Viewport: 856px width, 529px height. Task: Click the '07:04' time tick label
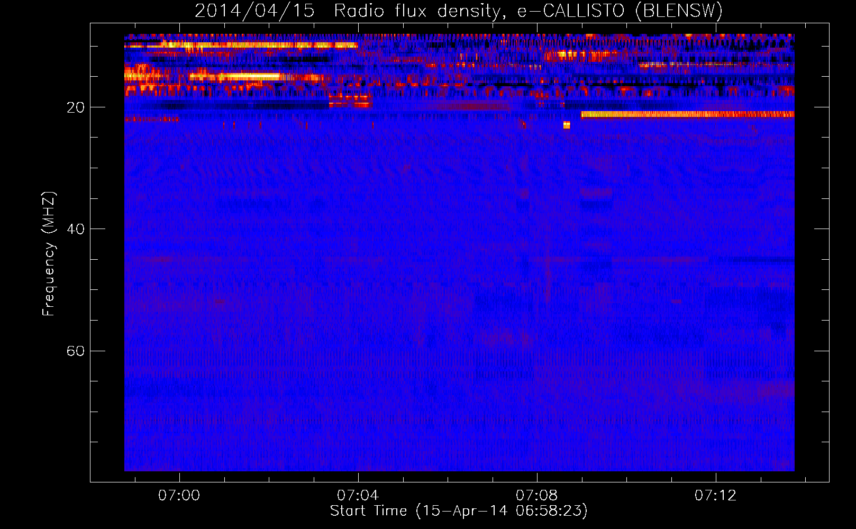pos(358,495)
